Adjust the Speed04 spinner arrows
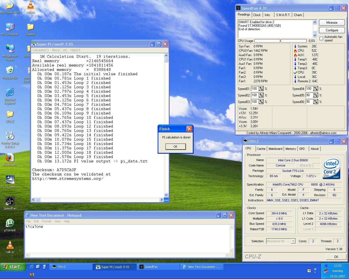 (316, 89)
